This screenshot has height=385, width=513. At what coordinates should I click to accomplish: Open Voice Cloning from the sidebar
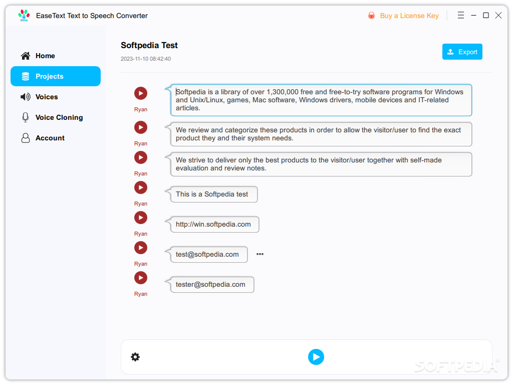[56, 117]
